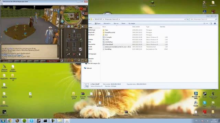Click the padlock button in equipment panel
Image resolution: width=220 pixels, height=123 pixels.
(79, 54)
